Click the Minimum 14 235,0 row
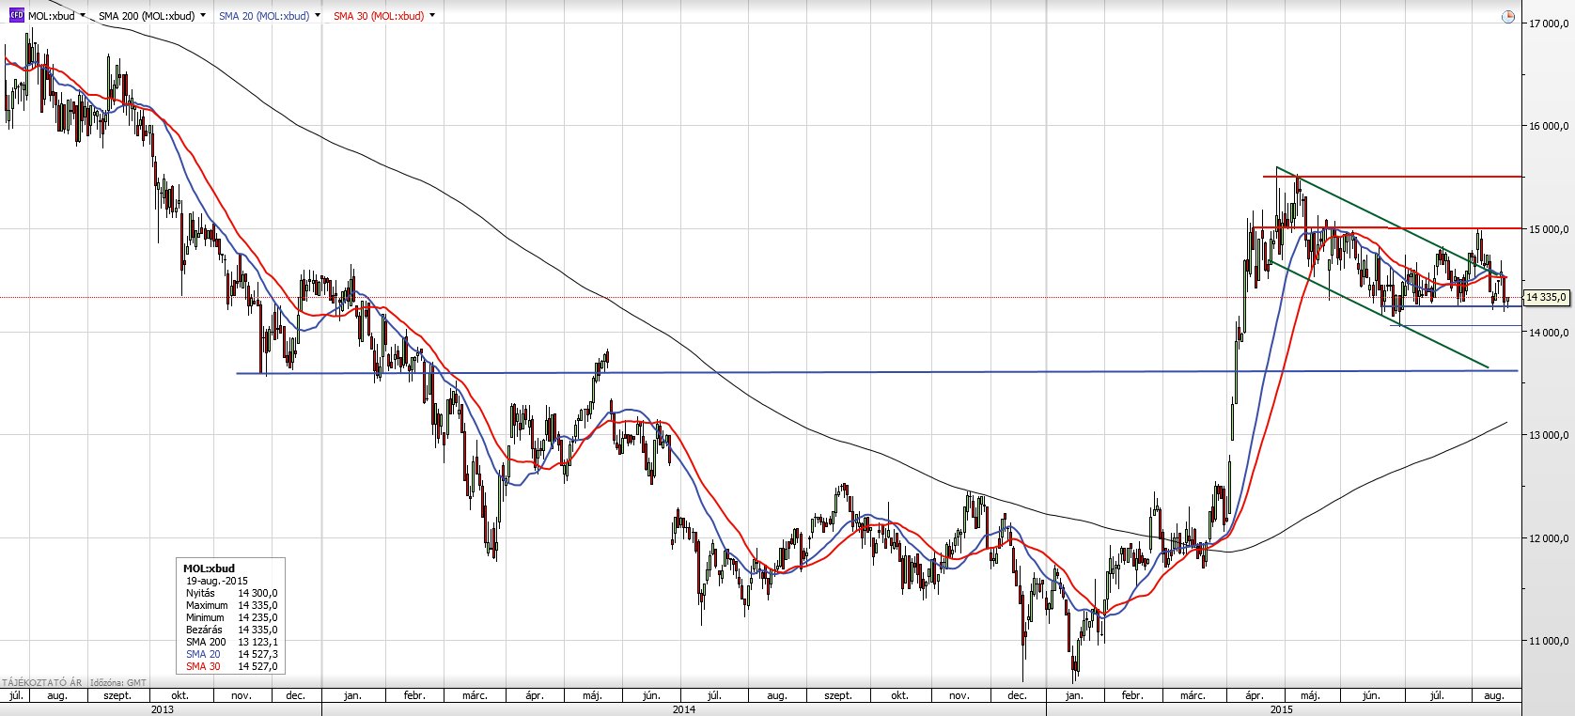This screenshot has width=1575, height=716. (x=231, y=617)
